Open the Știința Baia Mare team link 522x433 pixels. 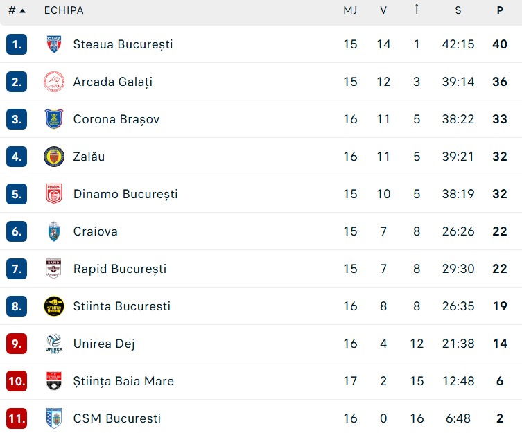point(123,381)
